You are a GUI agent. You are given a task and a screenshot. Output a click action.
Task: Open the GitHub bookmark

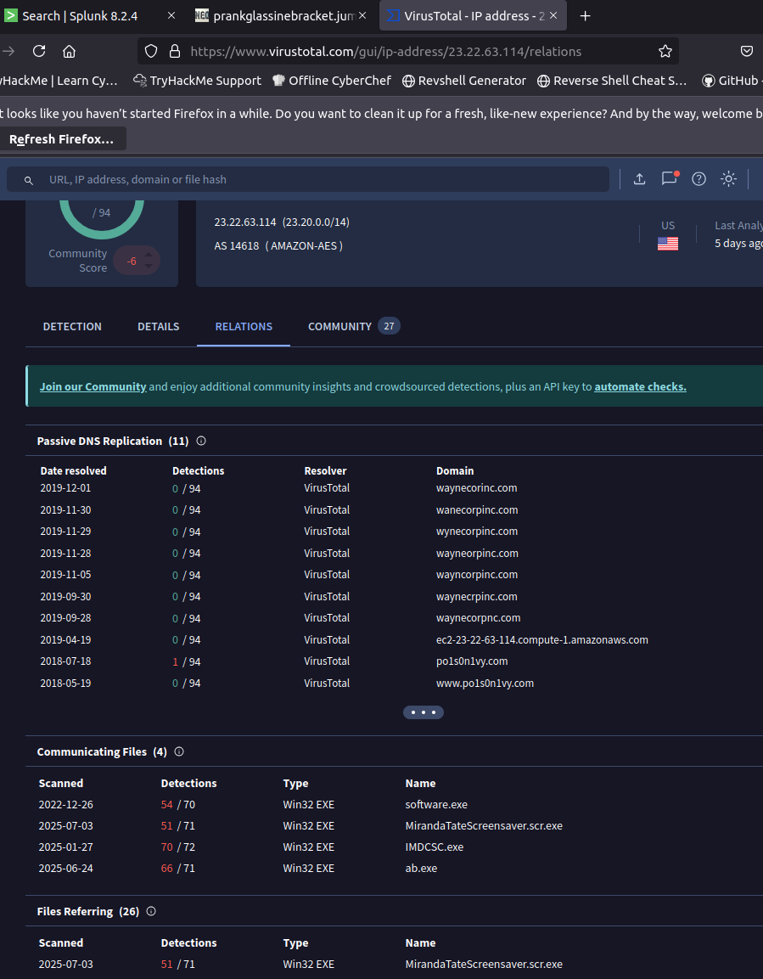pyautogui.click(x=732, y=81)
